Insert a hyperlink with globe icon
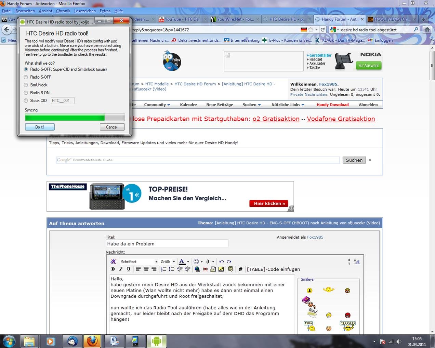 [x=197, y=269]
